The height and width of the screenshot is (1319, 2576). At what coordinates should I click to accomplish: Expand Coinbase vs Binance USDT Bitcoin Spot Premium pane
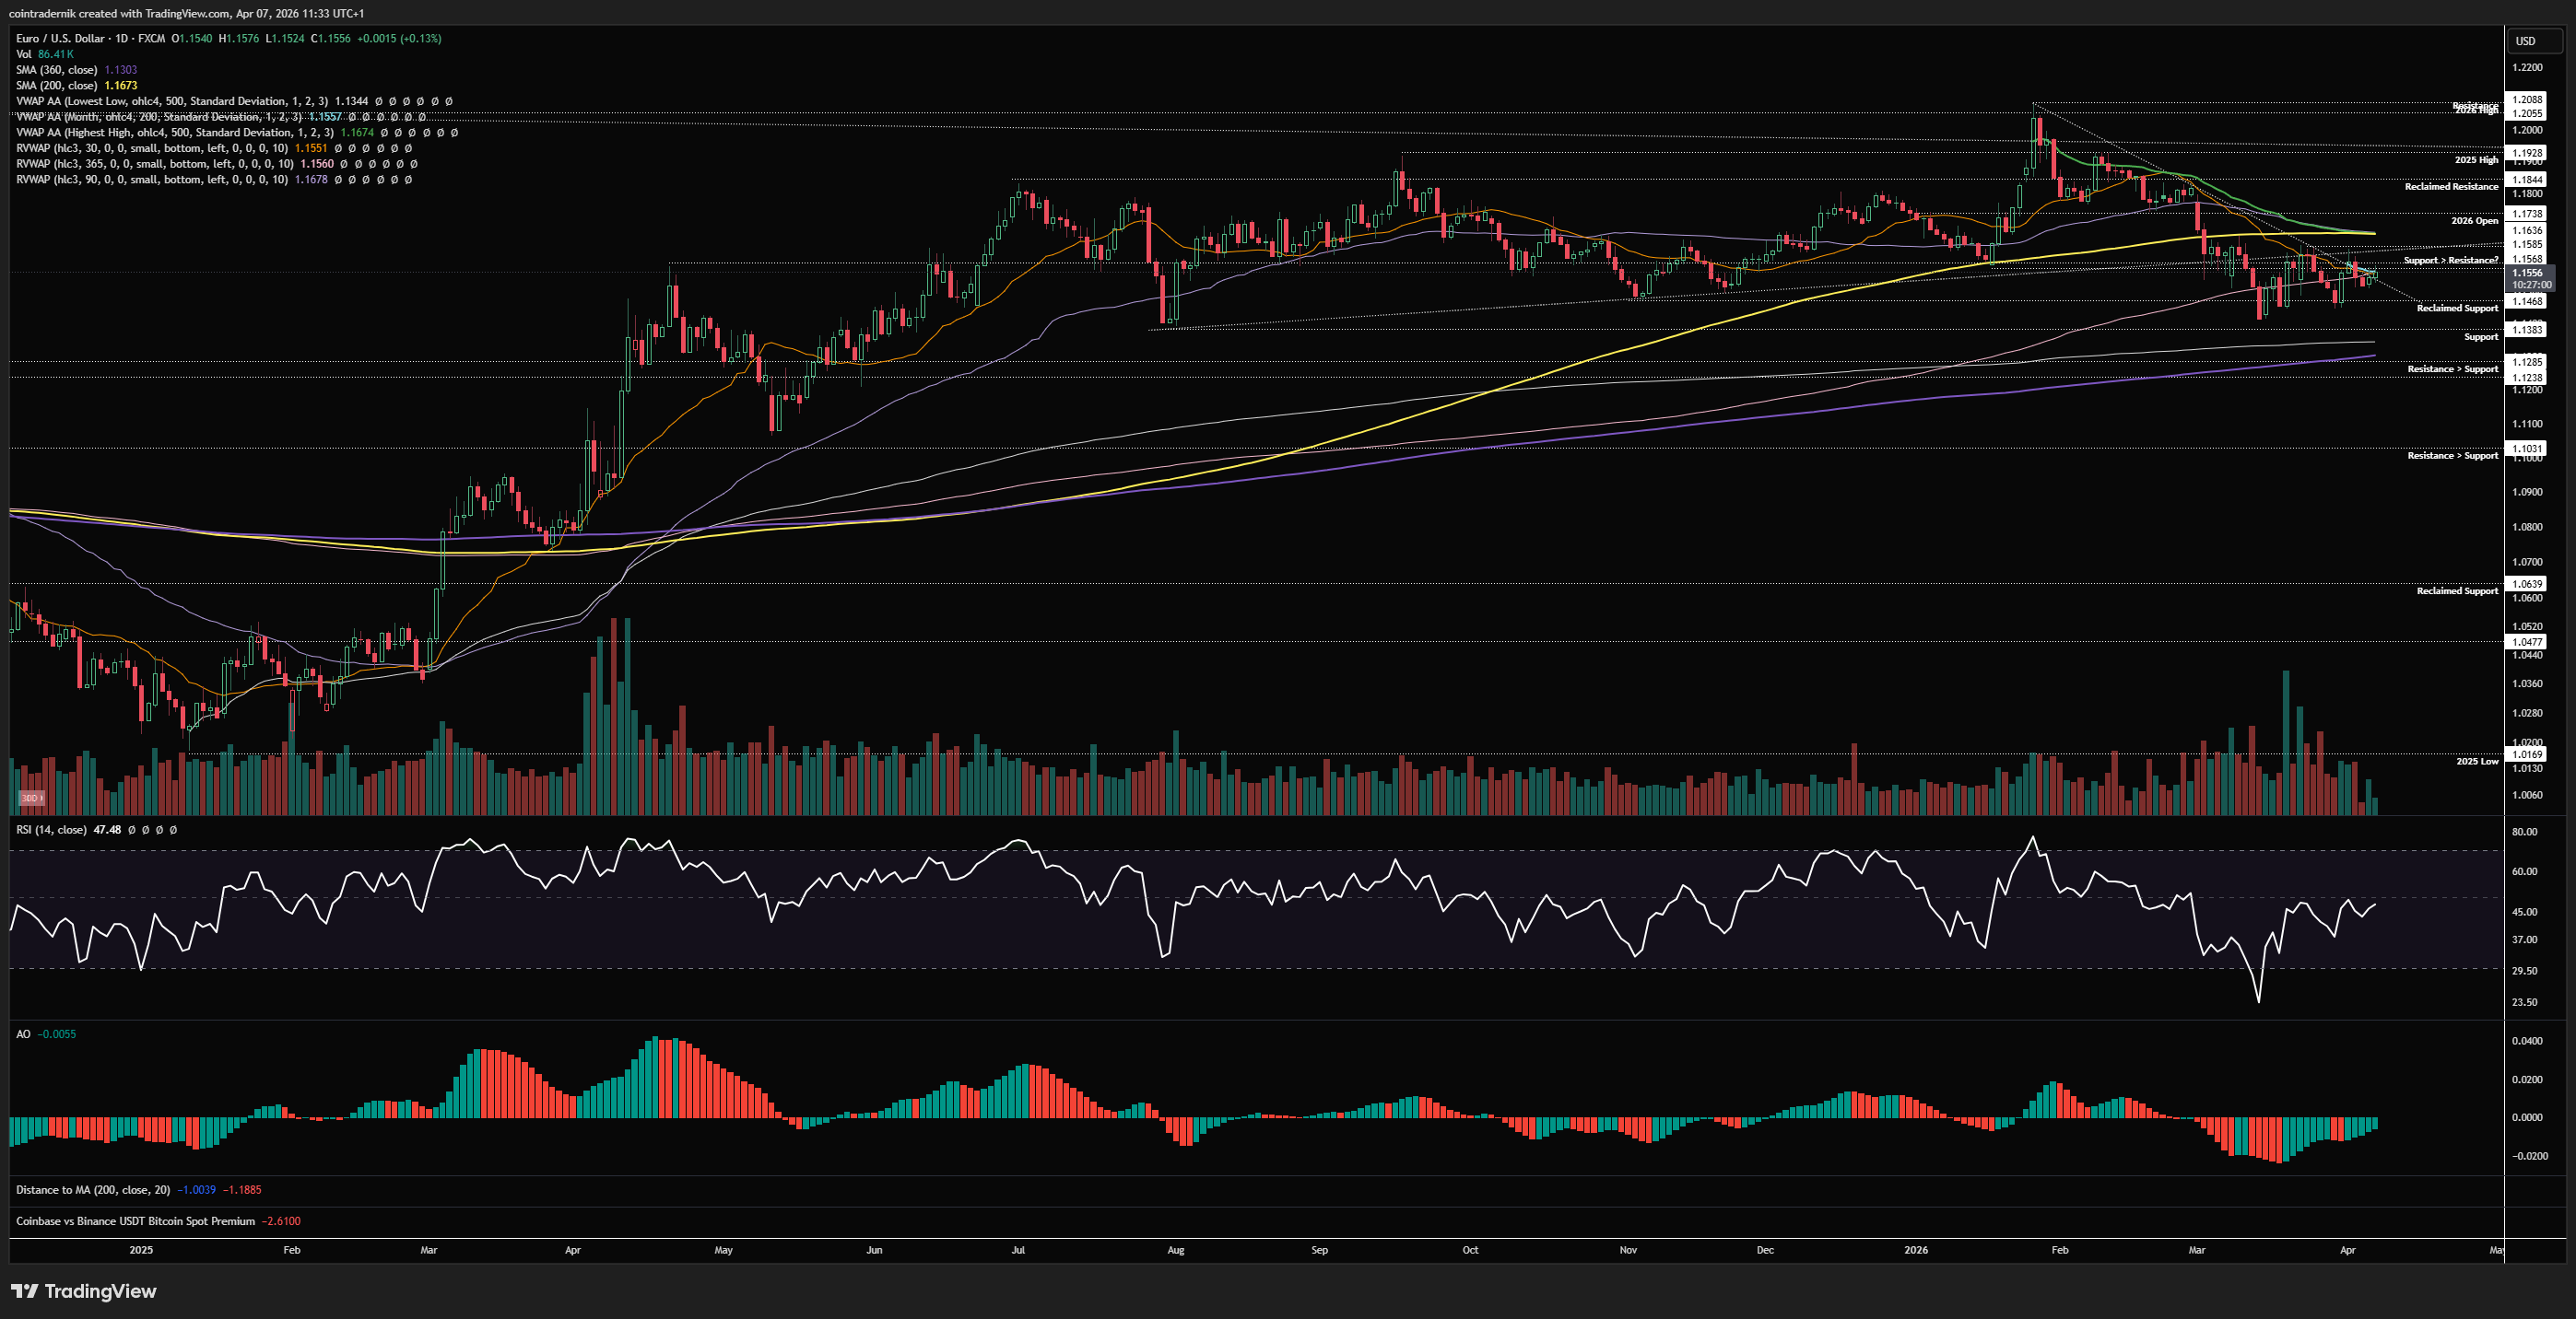click(135, 1221)
